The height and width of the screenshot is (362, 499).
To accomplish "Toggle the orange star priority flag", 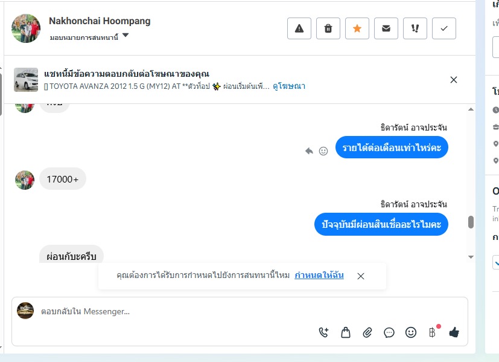I will 357,28.
